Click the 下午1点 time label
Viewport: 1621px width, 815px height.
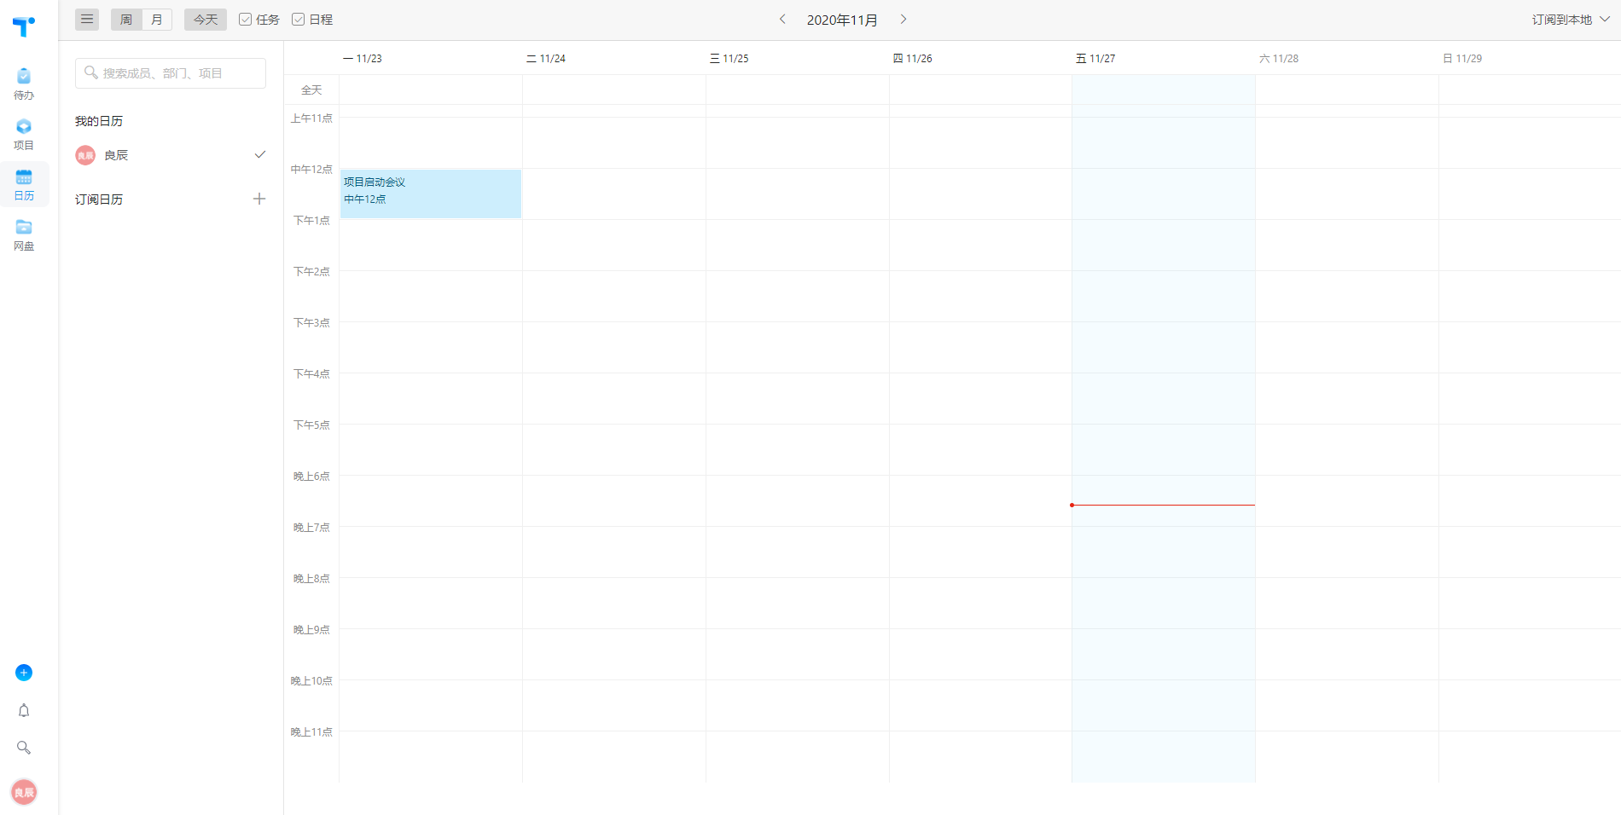pos(311,220)
